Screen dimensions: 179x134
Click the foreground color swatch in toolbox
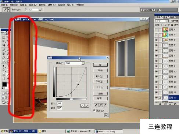[x=4, y=84]
